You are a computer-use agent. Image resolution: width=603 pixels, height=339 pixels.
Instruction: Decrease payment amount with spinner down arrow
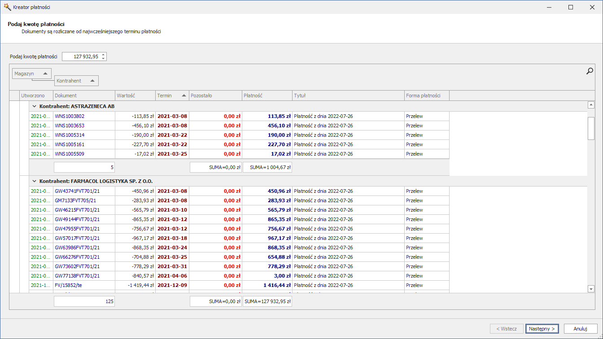104,59
